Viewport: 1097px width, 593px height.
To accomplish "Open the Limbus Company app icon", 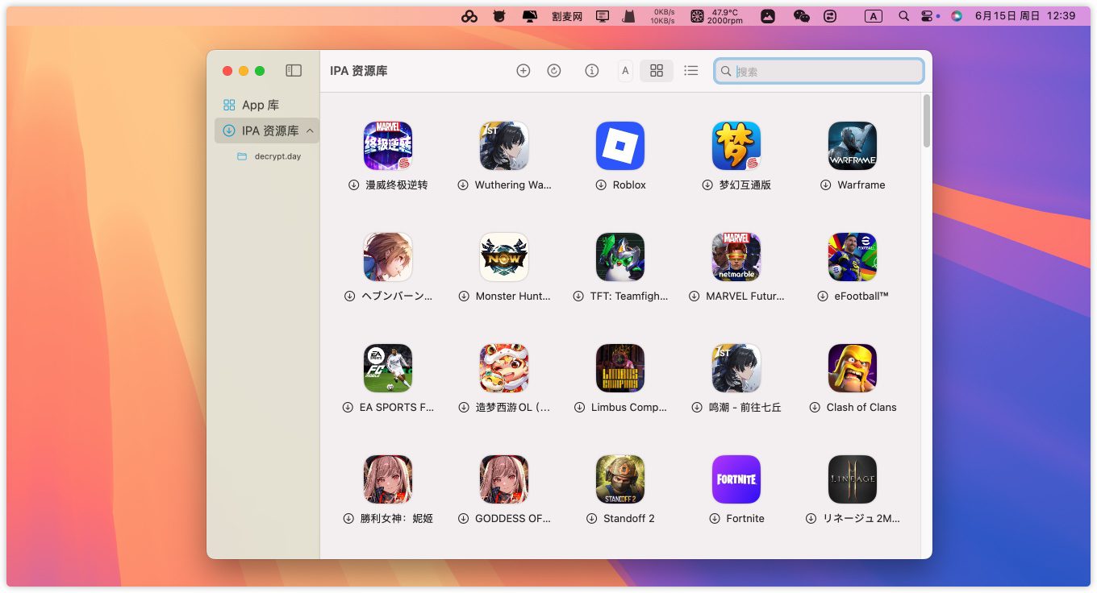I will [x=620, y=368].
